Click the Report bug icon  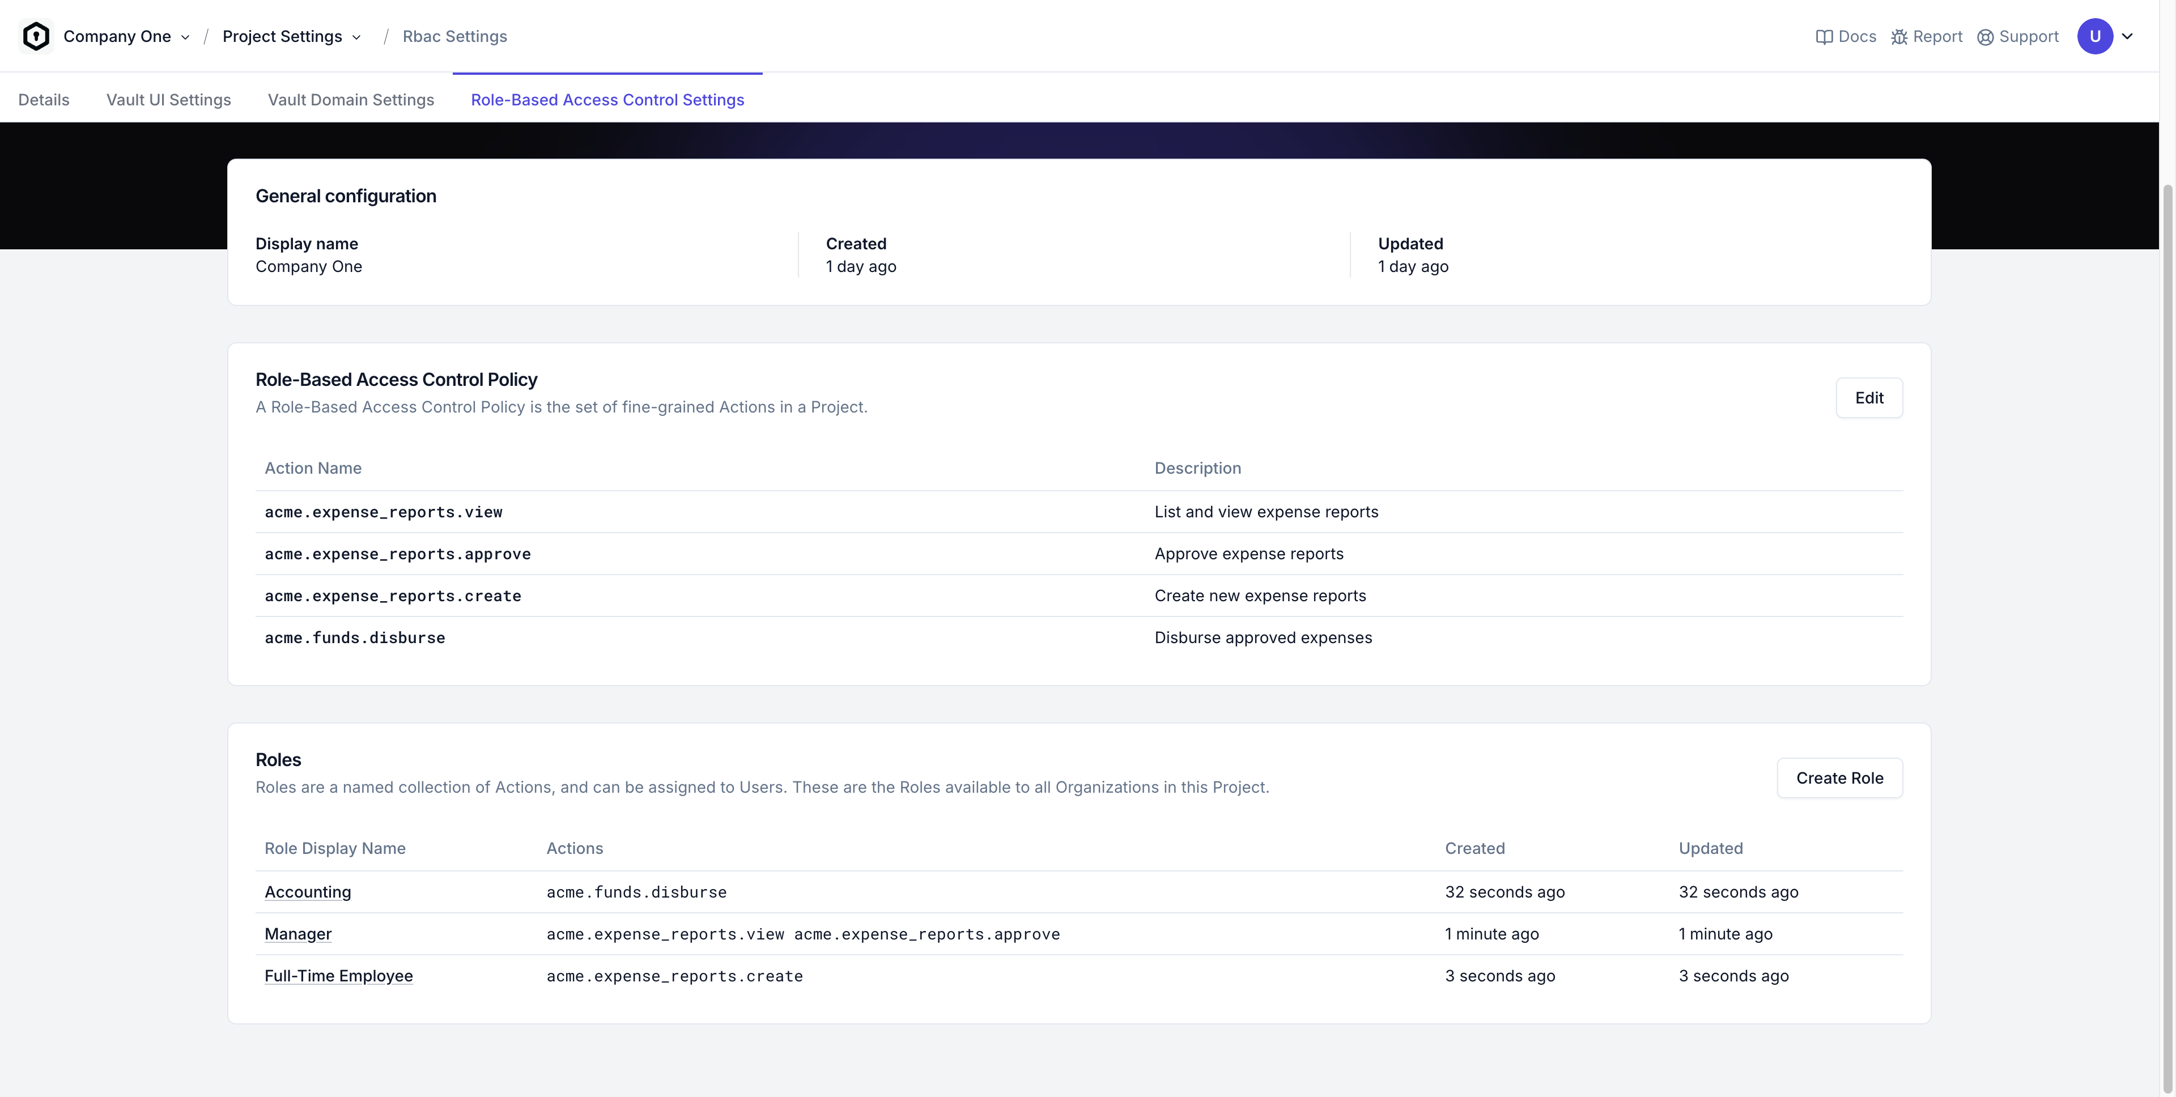tap(1899, 37)
